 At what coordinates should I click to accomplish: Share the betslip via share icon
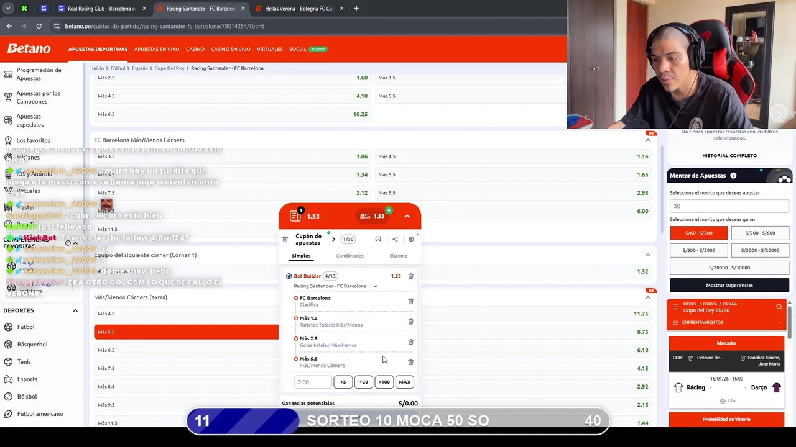pos(394,239)
